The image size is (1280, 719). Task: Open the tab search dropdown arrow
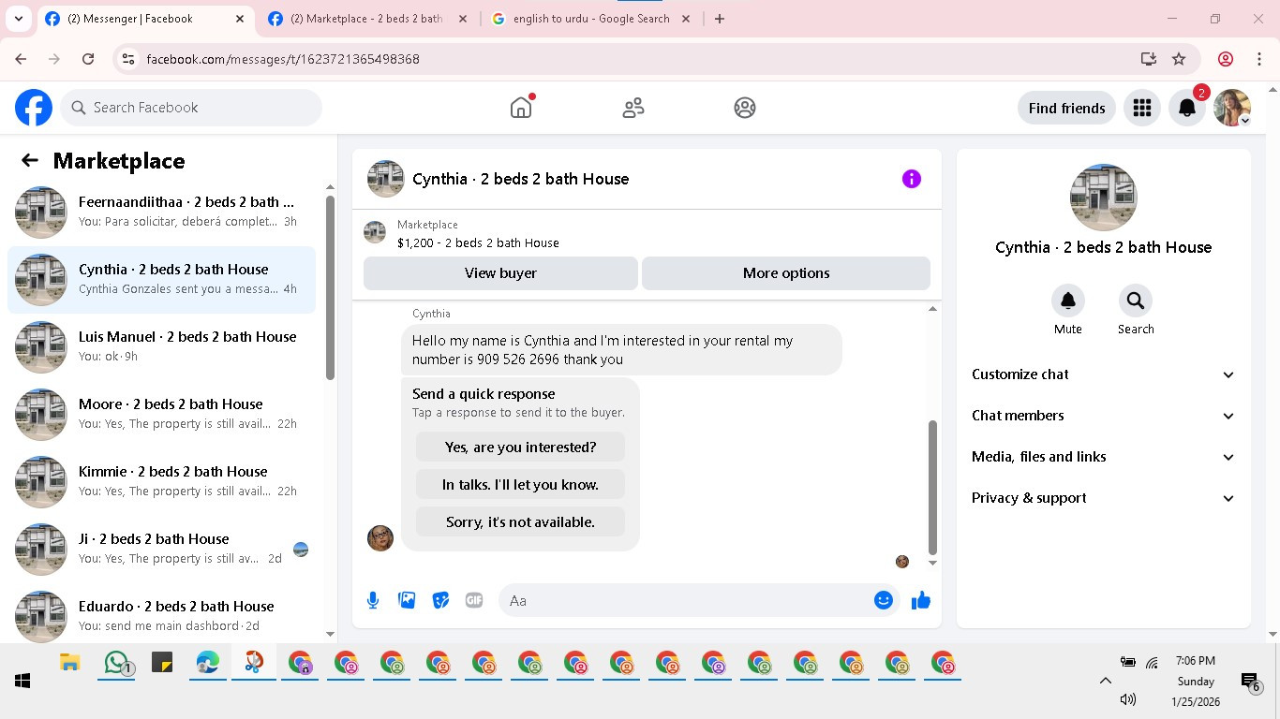[19, 19]
